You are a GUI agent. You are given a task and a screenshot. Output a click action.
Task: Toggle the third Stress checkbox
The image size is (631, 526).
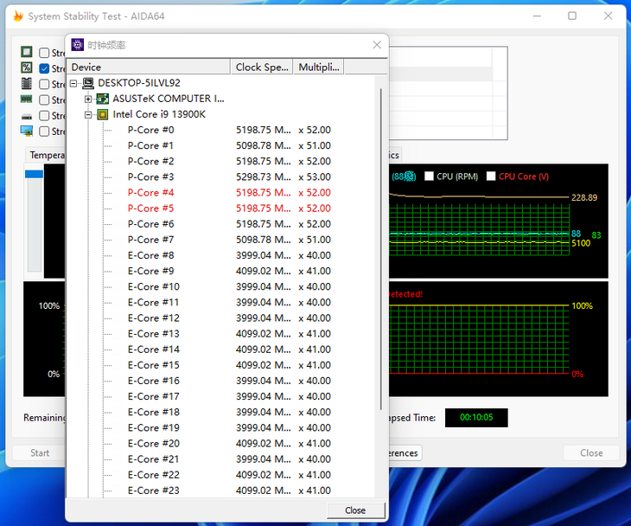coord(44,84)
